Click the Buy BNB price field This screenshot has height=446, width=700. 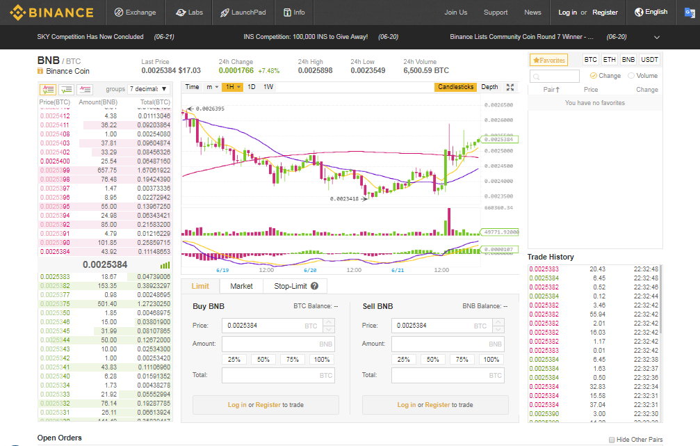point(272,326)
